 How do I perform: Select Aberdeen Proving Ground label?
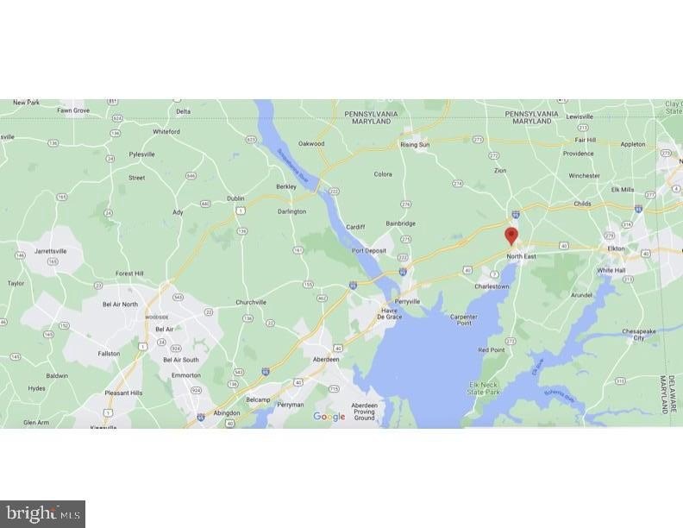pos(365,412)
